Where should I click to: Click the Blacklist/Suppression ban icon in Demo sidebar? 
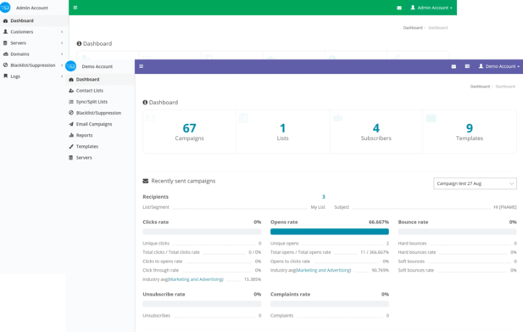(71, 113)
